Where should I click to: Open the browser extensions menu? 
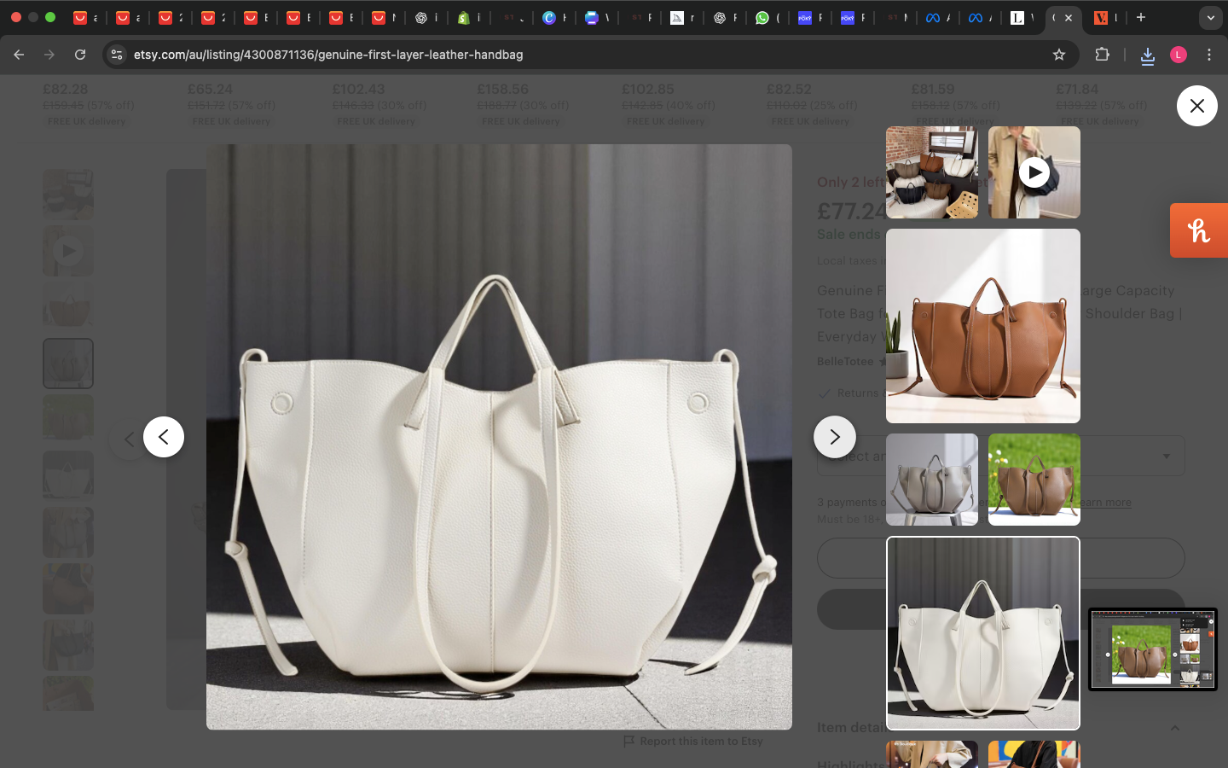coord(1102,55)
